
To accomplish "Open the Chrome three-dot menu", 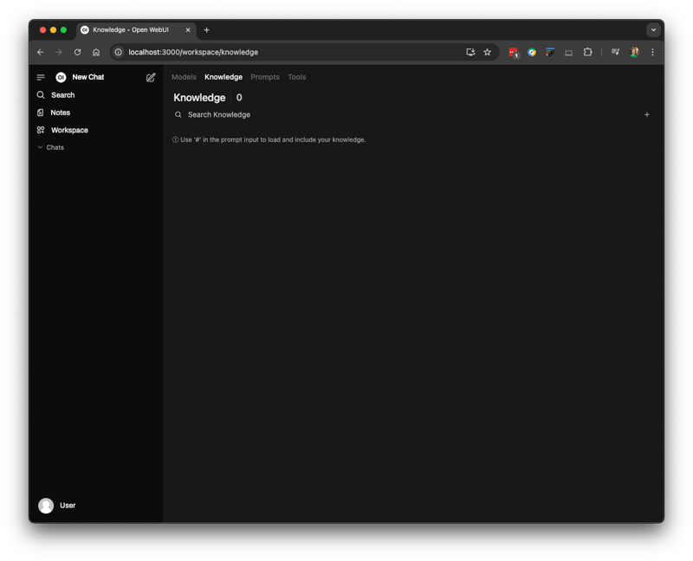I will (652, 52).
